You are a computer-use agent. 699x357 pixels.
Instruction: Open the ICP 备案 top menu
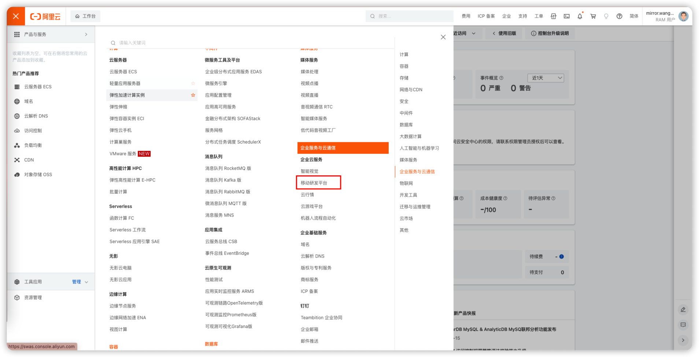[x=486, y=16]
